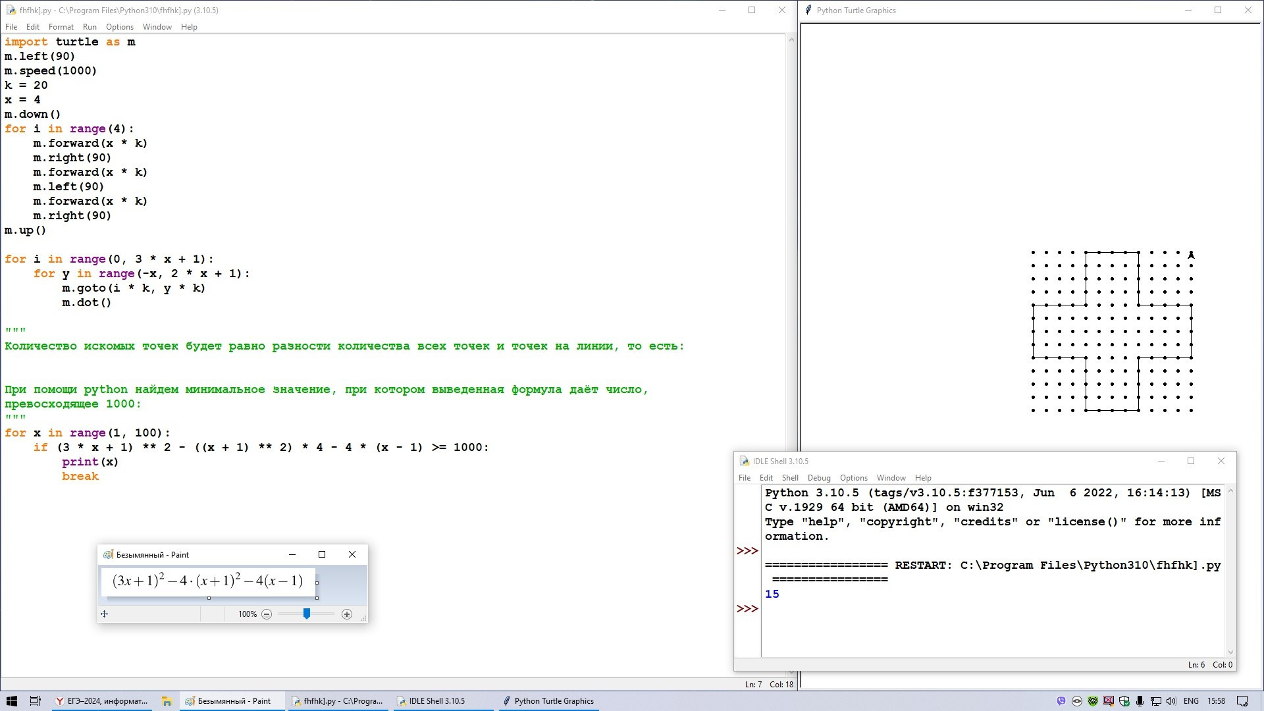Viewport: 1264px width, 711px height.
Task: Click the Paint zoom in plus button
Action: [x=347, y=614]
